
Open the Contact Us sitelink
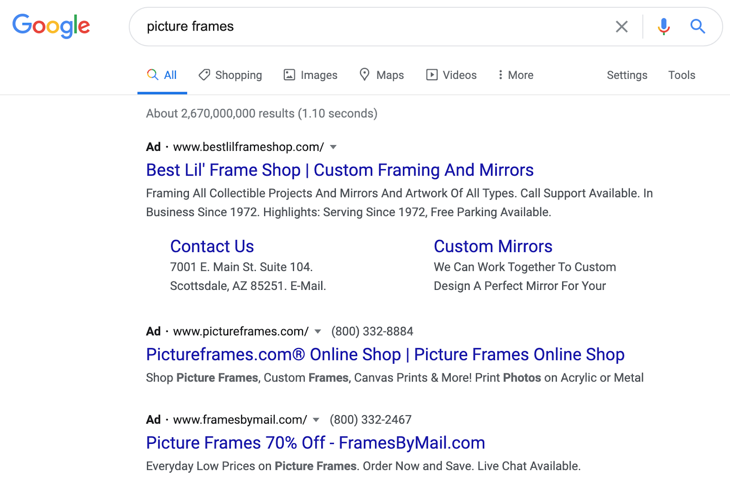point(212,246)
